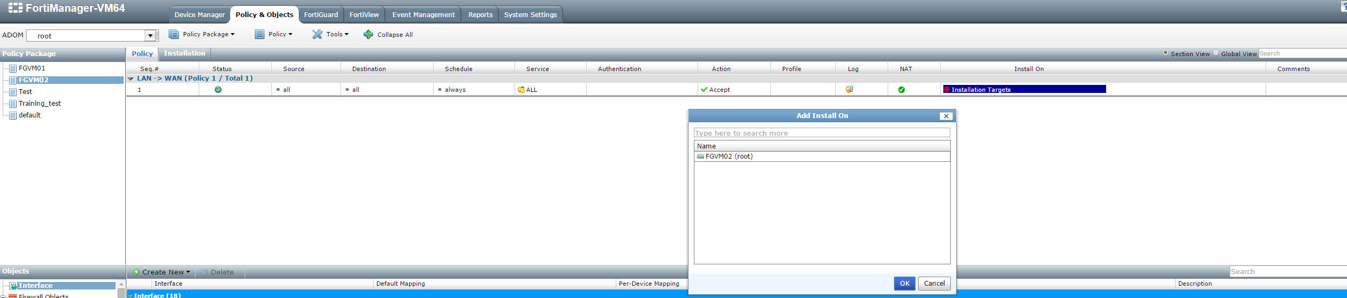
Task: Open the FortiView tab
Action: [364, 15]
